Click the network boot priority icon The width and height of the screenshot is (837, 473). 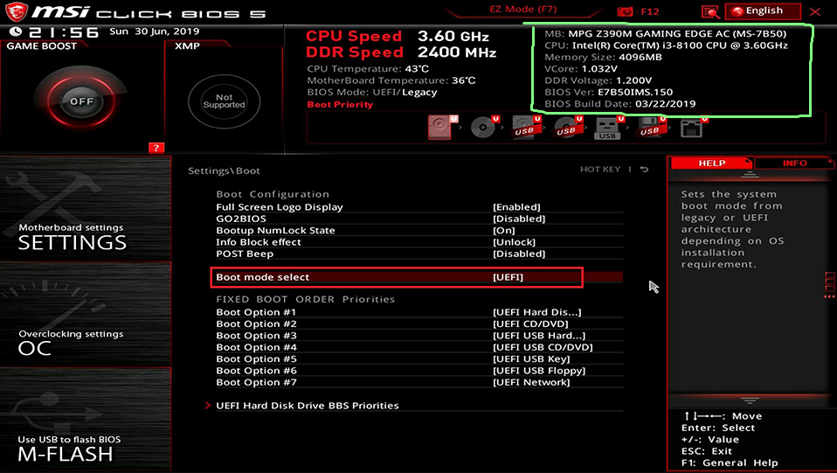click(694, 128)
